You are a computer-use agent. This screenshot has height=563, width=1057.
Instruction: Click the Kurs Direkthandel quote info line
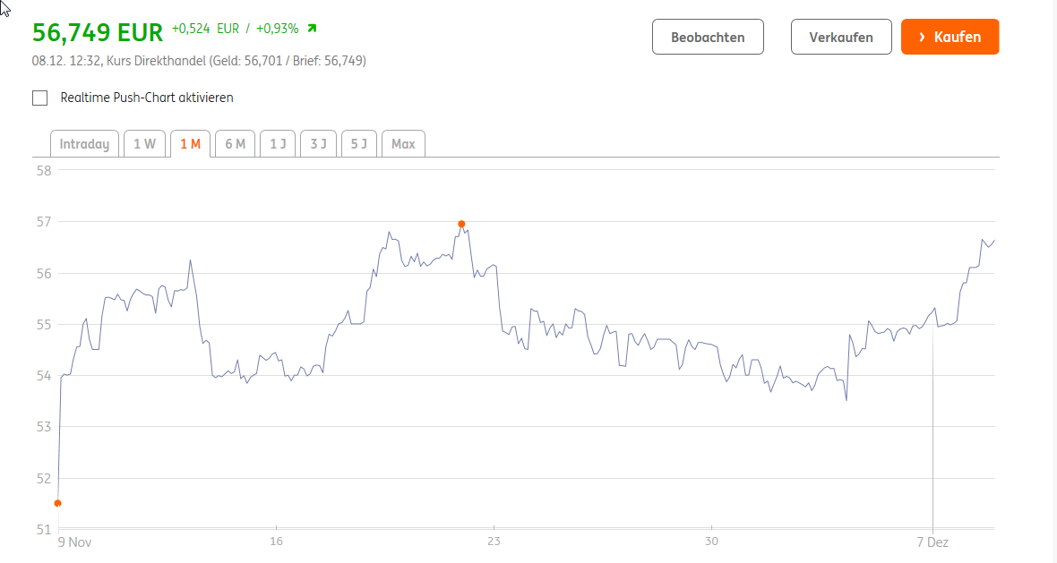click(x=198, y=61)
